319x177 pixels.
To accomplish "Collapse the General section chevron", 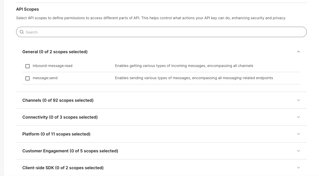I will coord(298,52).
